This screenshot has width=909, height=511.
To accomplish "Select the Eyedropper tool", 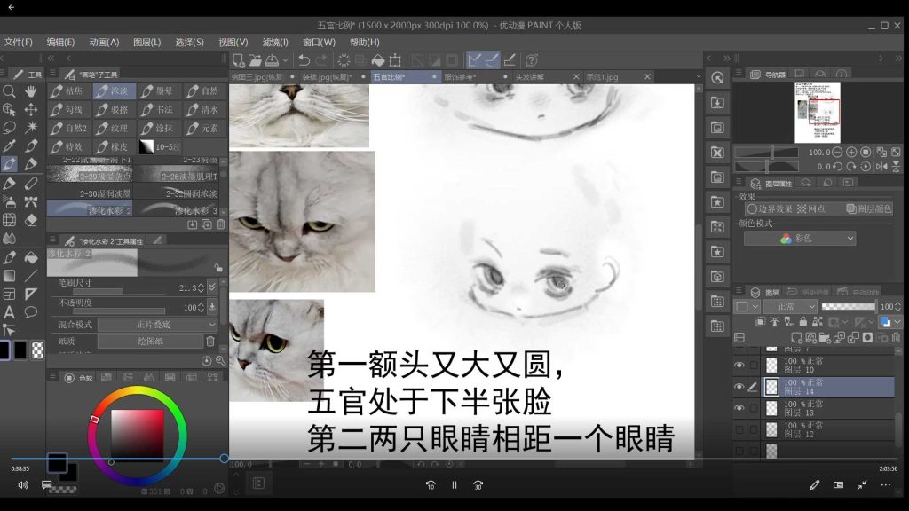I will tap(9, 145).
